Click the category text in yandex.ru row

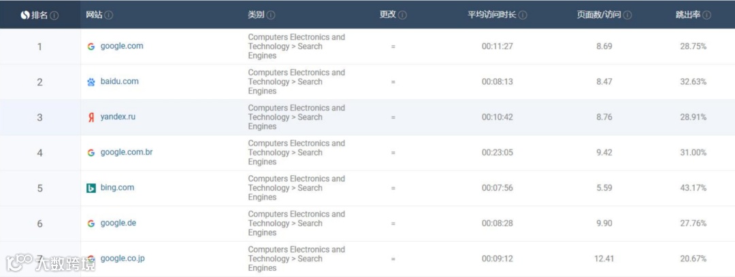296,117
